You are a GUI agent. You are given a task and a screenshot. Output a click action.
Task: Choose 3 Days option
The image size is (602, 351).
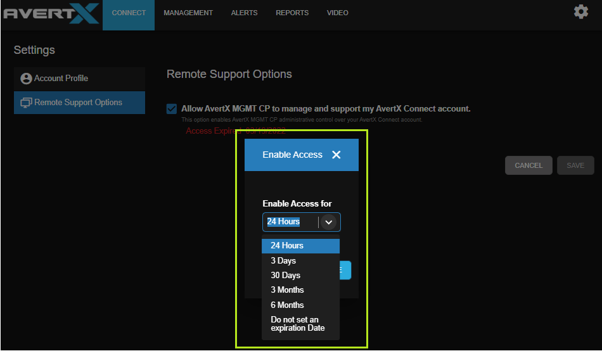point(300,261)
